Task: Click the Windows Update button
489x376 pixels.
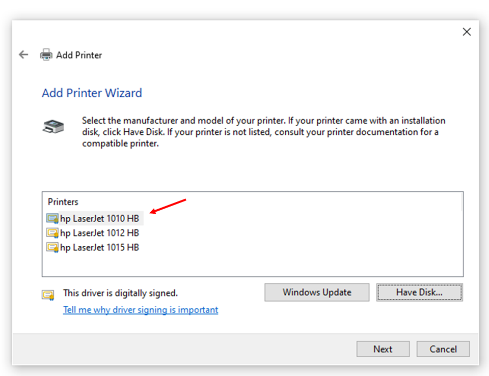Action: click(317, 292)
